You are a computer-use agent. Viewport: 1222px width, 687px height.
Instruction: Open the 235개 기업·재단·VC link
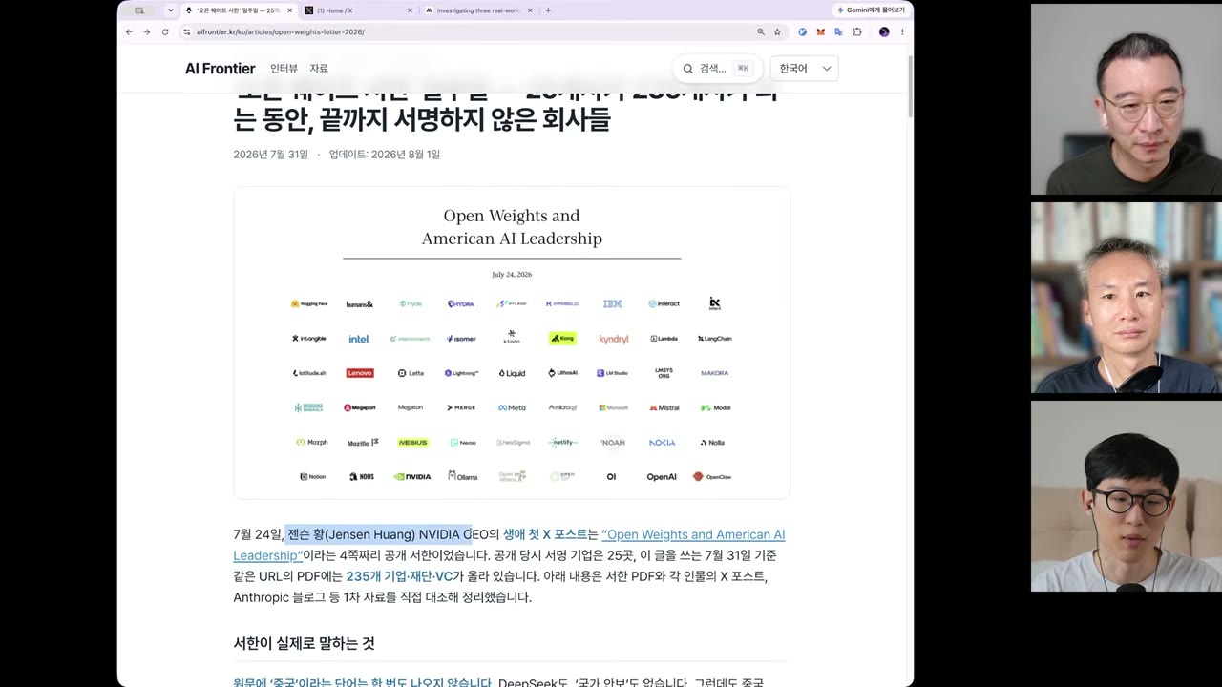pos(399,576)
